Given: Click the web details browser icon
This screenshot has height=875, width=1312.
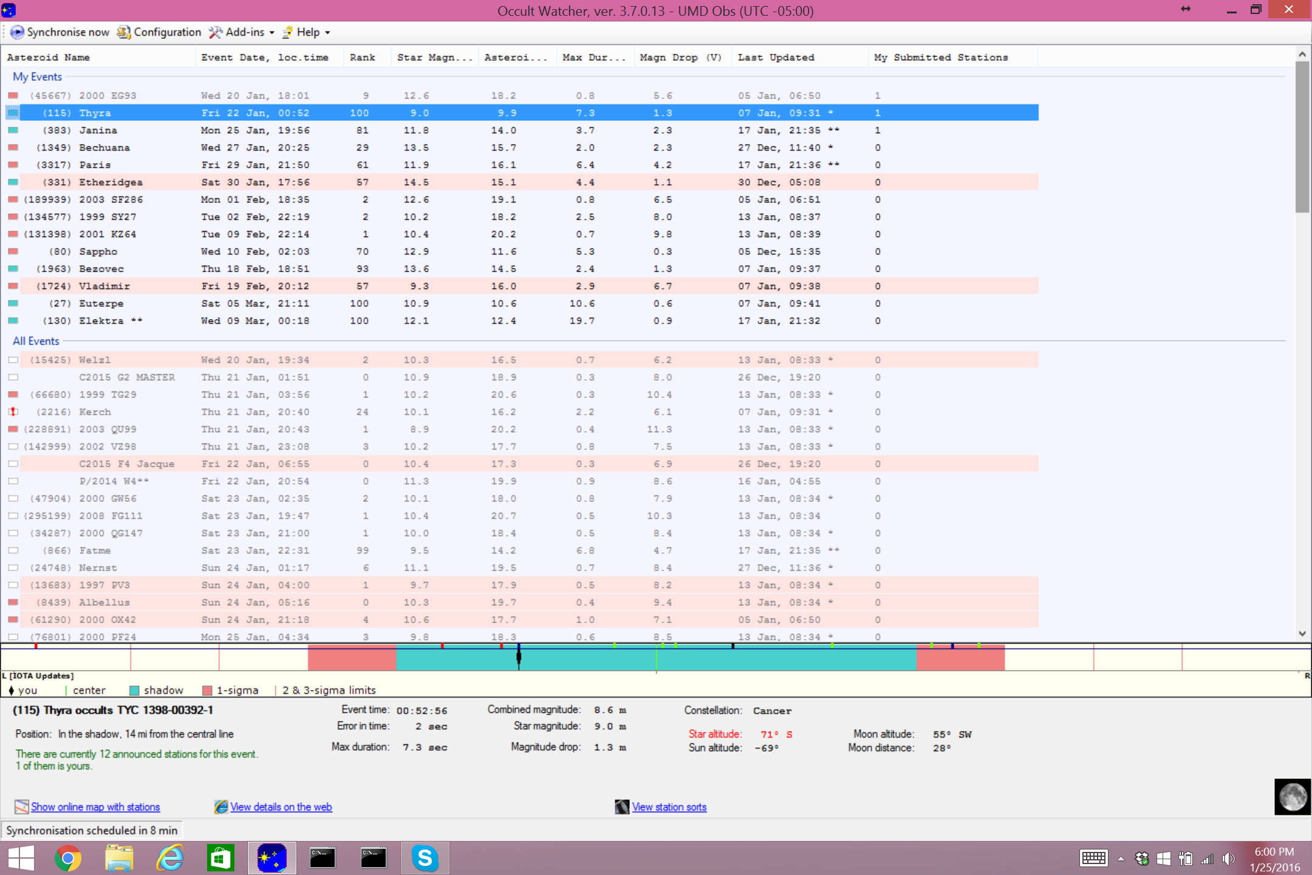Looking at the screenshot, I should 221,807.
